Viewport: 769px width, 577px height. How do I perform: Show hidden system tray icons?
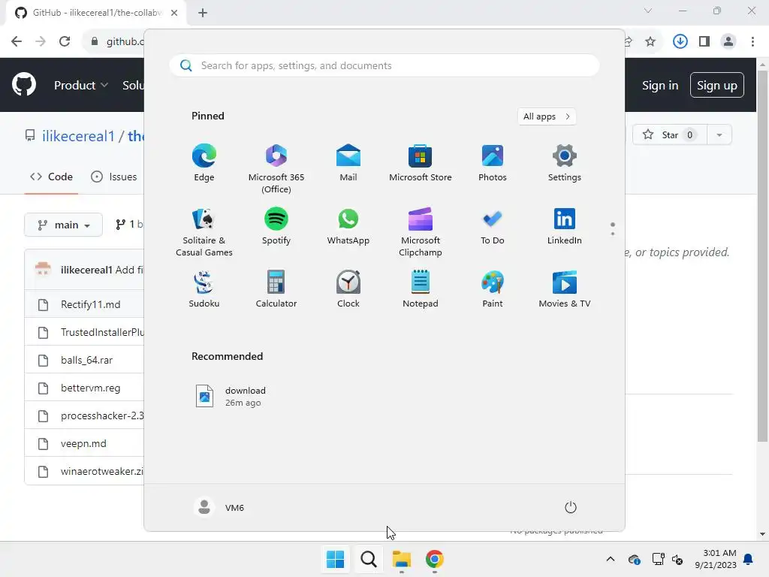[610, 559]
